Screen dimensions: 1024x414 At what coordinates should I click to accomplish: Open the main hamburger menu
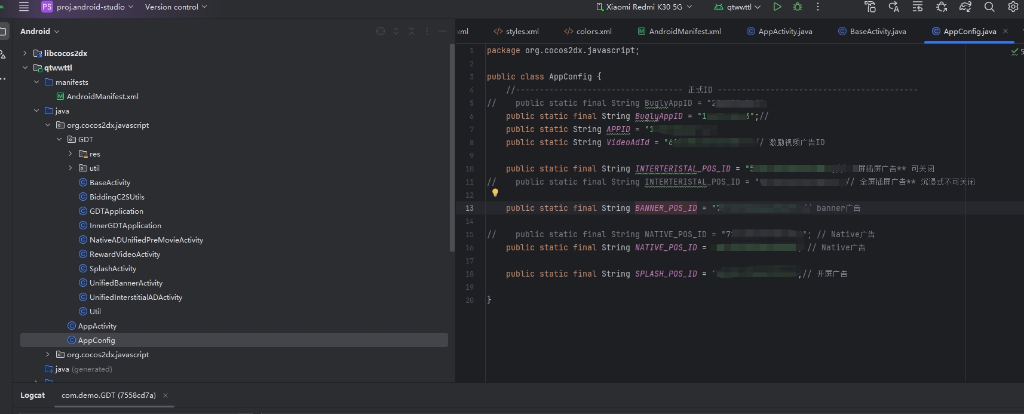pyautogui.click(x=24, y=7)
